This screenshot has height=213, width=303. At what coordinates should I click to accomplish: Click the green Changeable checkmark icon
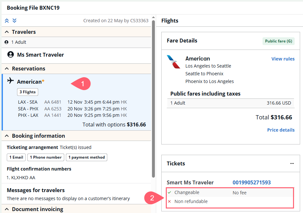[169, 192]
